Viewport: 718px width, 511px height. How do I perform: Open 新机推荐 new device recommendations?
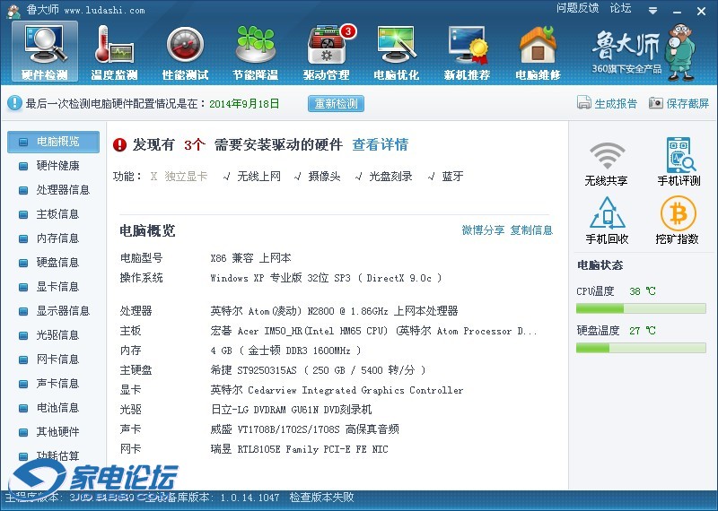click(467, 52)
